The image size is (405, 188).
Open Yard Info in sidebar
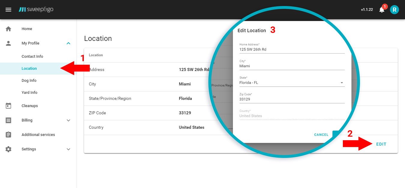pos(29,93)
